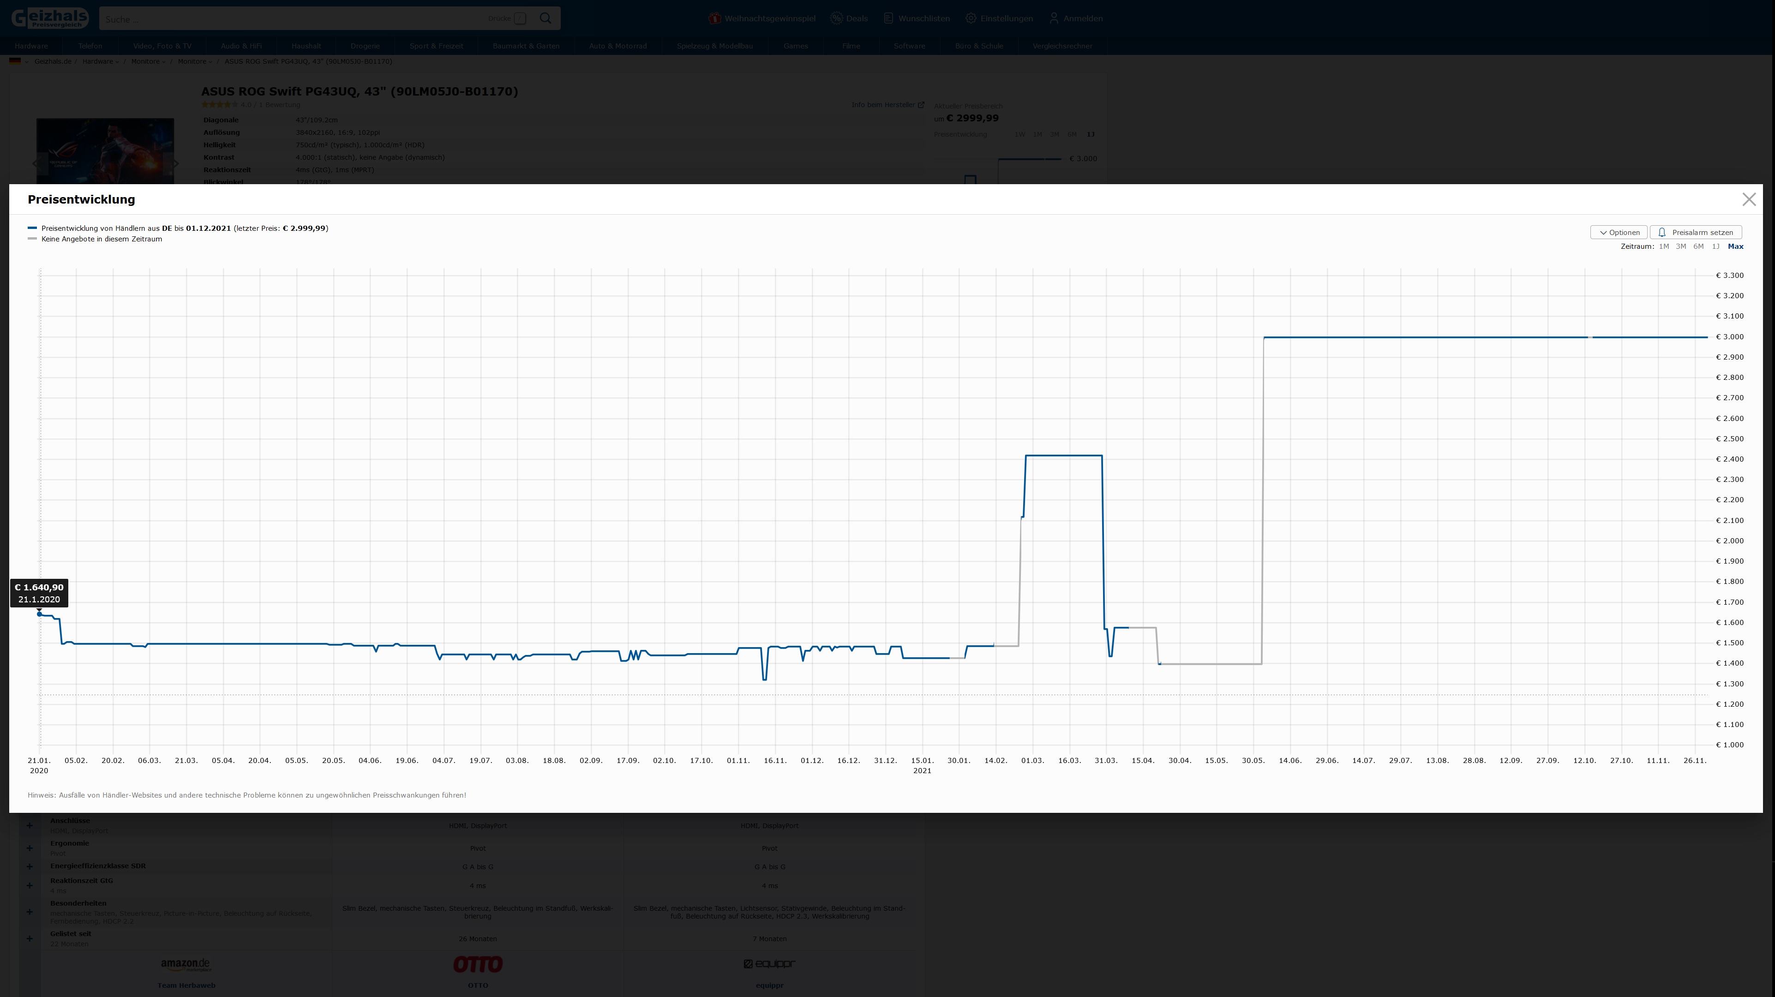Image resolution: width=1775 pixels, height=997 pixels.
Task: Select the 3M time range
Action: pyautogui.click(x=1680, y=246)
